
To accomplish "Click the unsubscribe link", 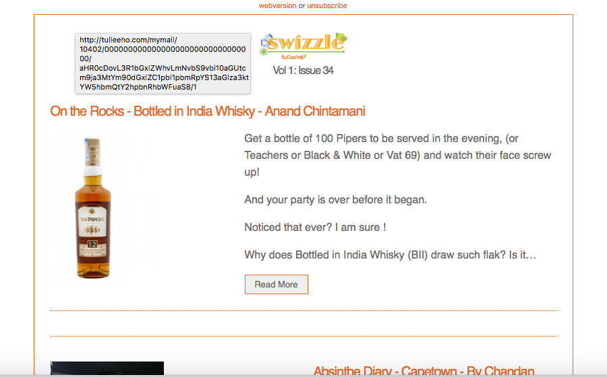I will click(327, 6).
